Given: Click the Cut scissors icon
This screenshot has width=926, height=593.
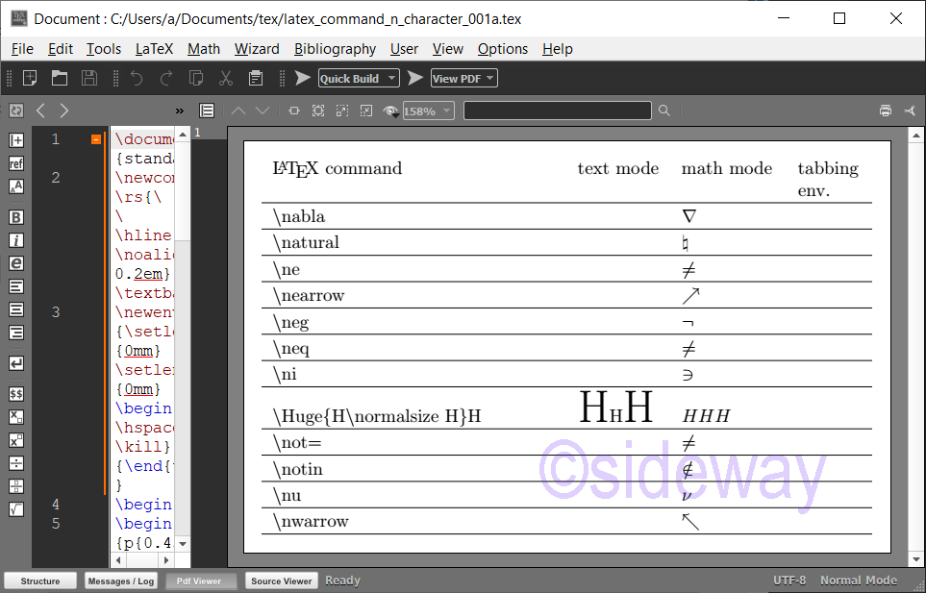Looking at the screenshot, I should click(x=226, y=79).
